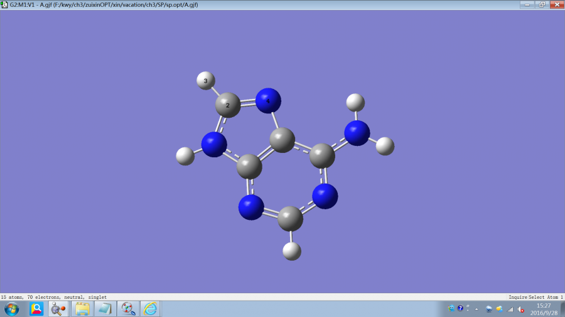Restore down the A.gjf window
Viewport: 565px width, 317px height.
(x=542, y=4)
